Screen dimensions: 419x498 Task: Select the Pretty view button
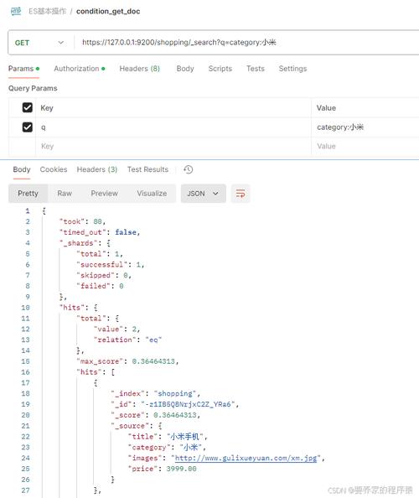tap(28, 194)
